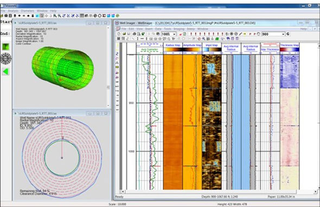Click the dark filled circle toolbar icon
This screenshot has height=207, width=320.
[95, 16]
